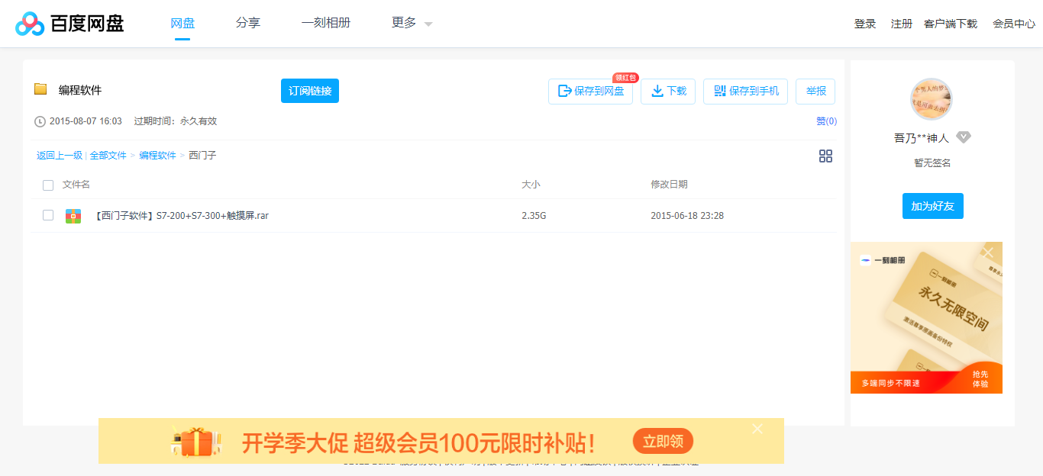Expand the arrow next to 吾乃**神人
Screen dimensions: 1043x476
click(964, 137)
